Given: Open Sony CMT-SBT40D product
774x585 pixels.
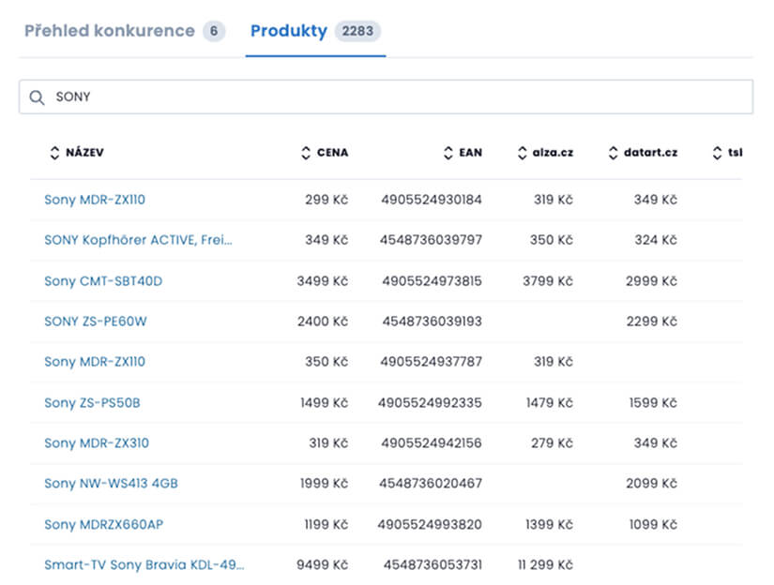Looking at the screenshot, I should (x=103, y=281).
